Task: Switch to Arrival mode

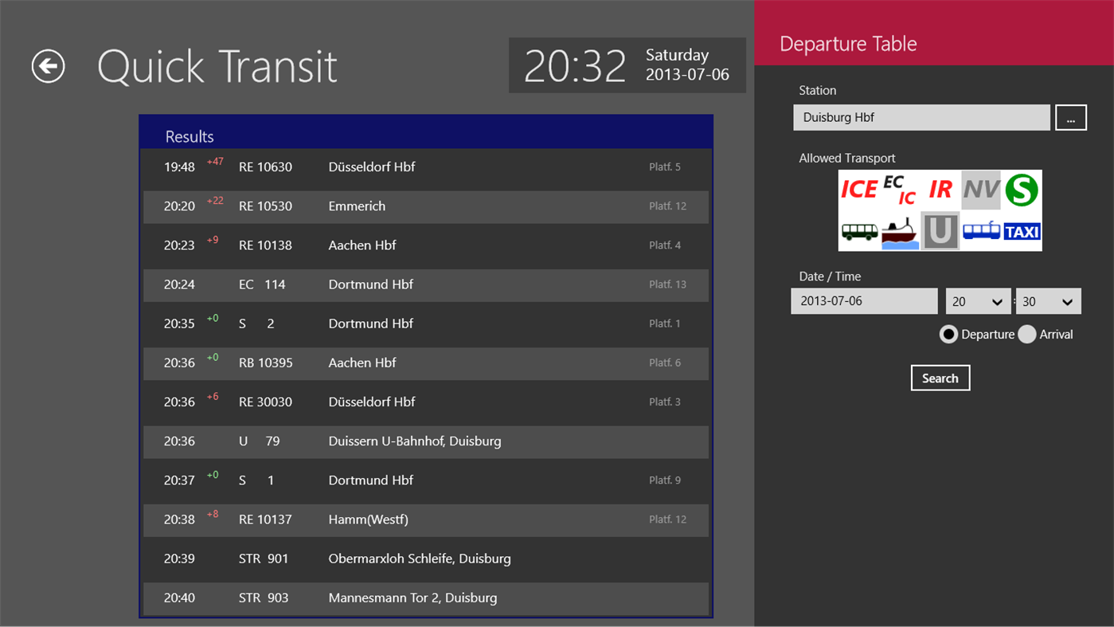Action: coord(1026,334)
